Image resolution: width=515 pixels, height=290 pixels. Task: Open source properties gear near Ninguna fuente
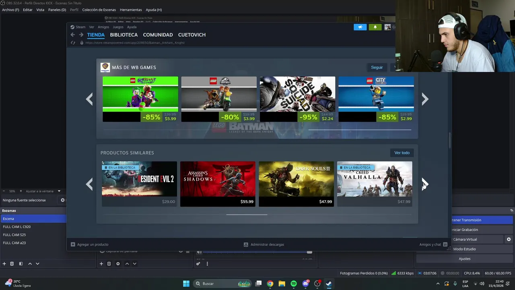pyautogui.click(x=62, y=200)
